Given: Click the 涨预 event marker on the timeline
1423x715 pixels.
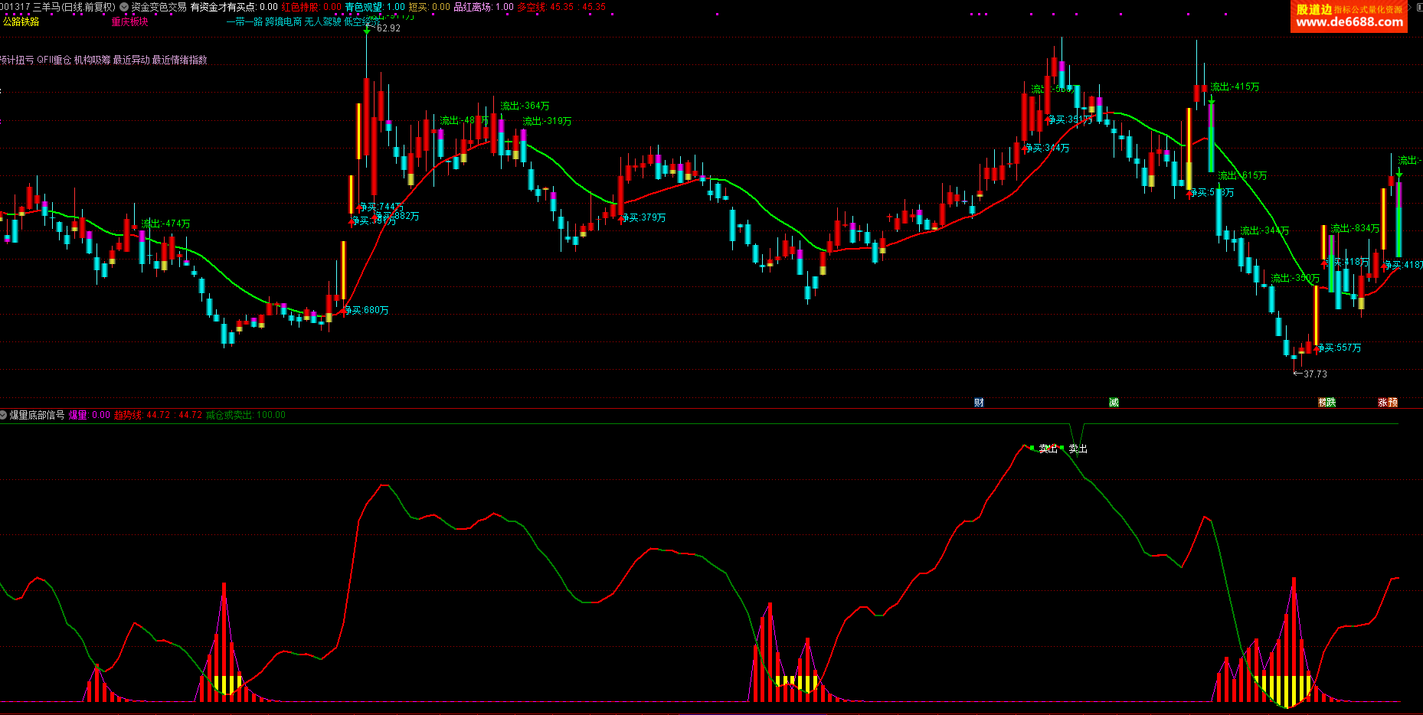Looking at the screenshot, I should click(x=1388, y=402).
